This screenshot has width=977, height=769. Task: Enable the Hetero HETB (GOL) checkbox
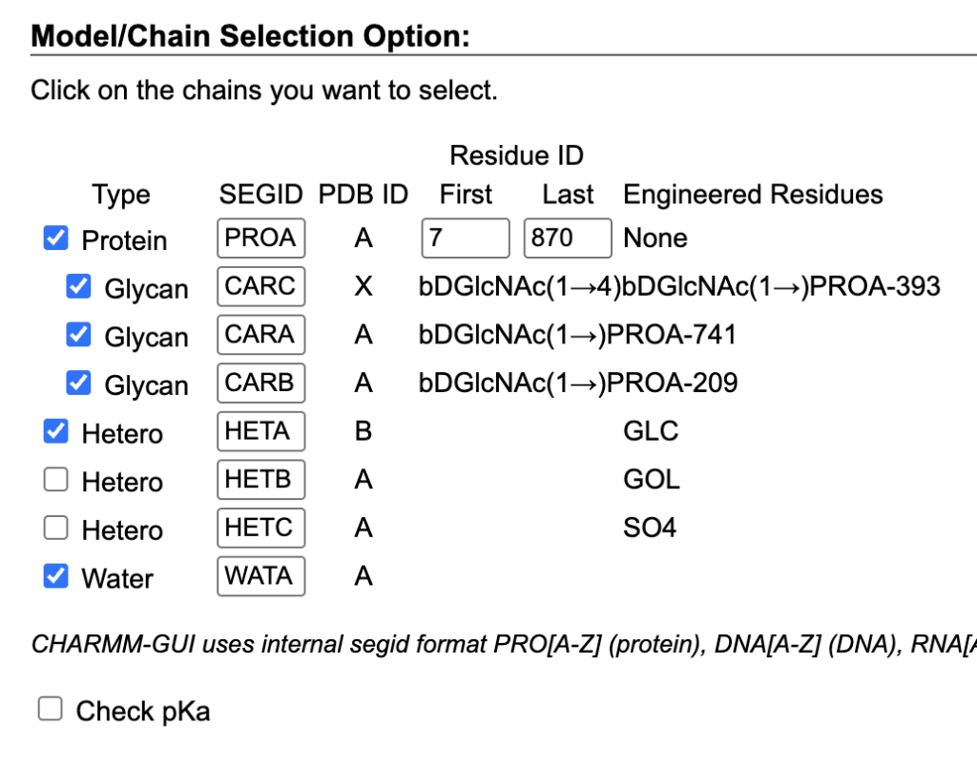56,480
